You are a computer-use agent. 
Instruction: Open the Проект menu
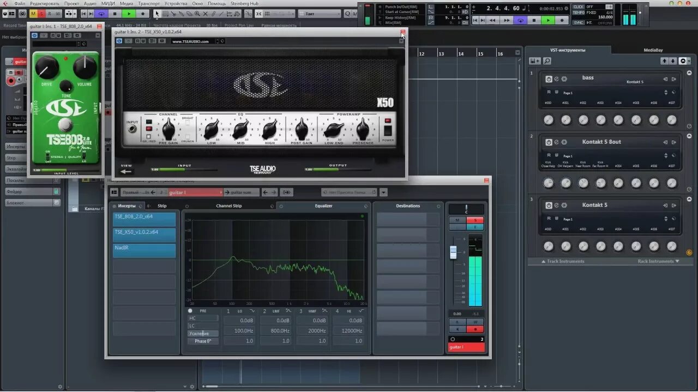(x=71, y=3)
